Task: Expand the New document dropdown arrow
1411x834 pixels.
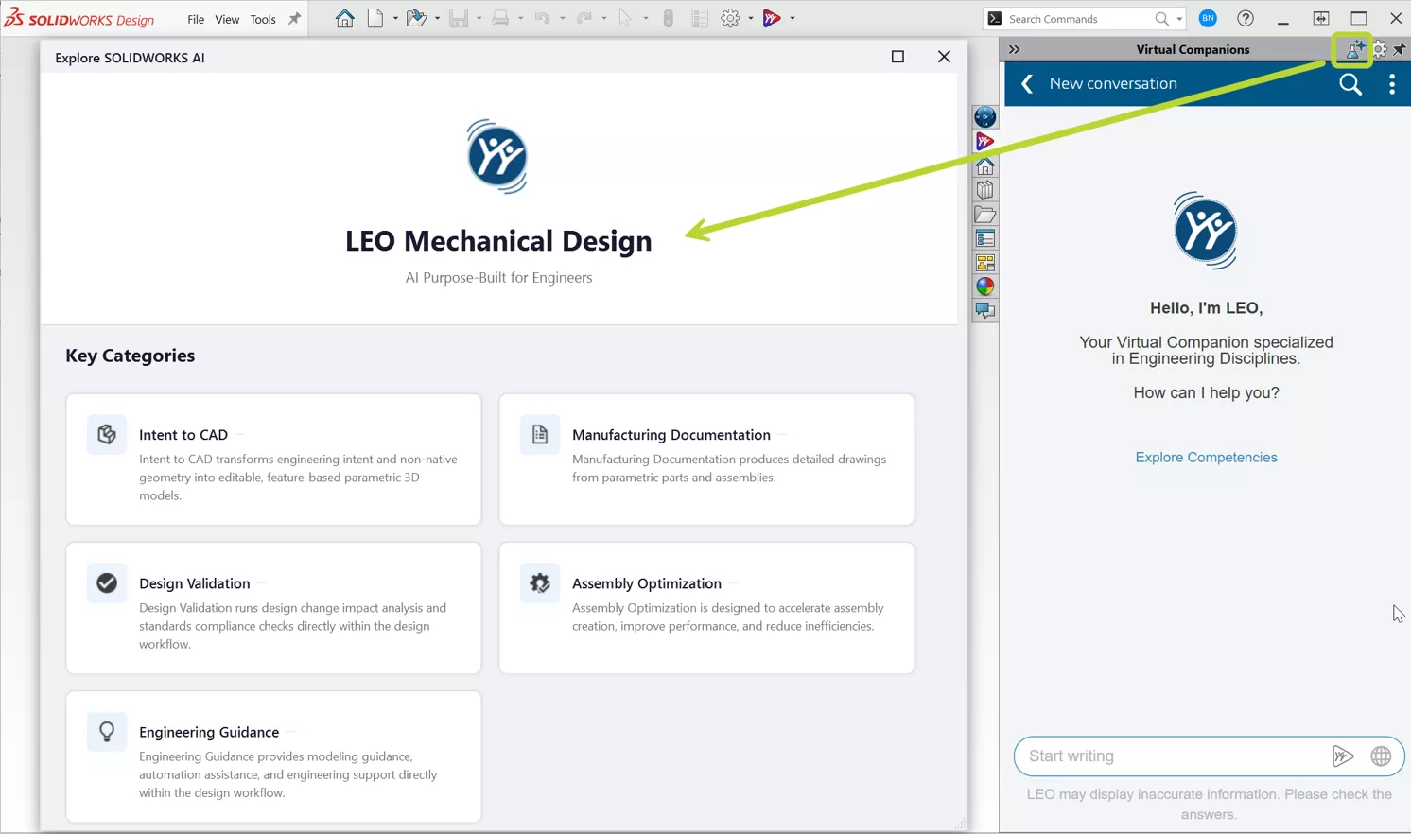Action: pos(395,18)
